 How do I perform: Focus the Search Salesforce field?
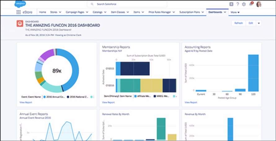tap(127, 4)
